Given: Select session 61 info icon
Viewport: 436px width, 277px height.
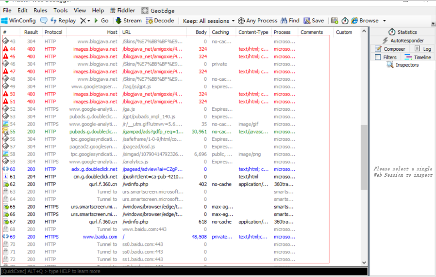Looking at the screenshot, I should point(5,176).
